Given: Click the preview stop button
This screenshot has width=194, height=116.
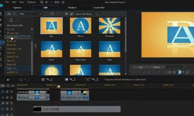Looking at the screenshot, I should [139, 72].
